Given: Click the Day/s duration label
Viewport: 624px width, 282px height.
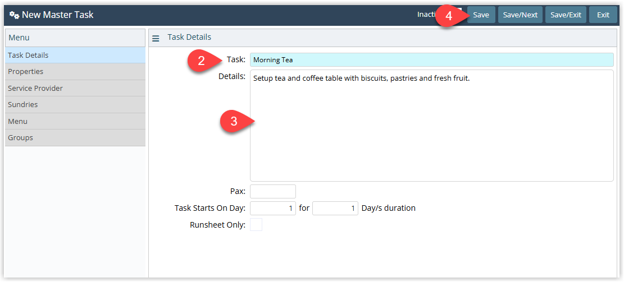Looking at the screenshot, I should click(x=389, y=208).
